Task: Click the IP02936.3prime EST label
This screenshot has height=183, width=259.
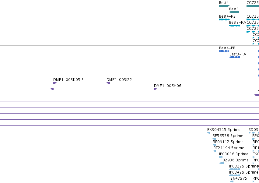Action: (x=234, y=160)
